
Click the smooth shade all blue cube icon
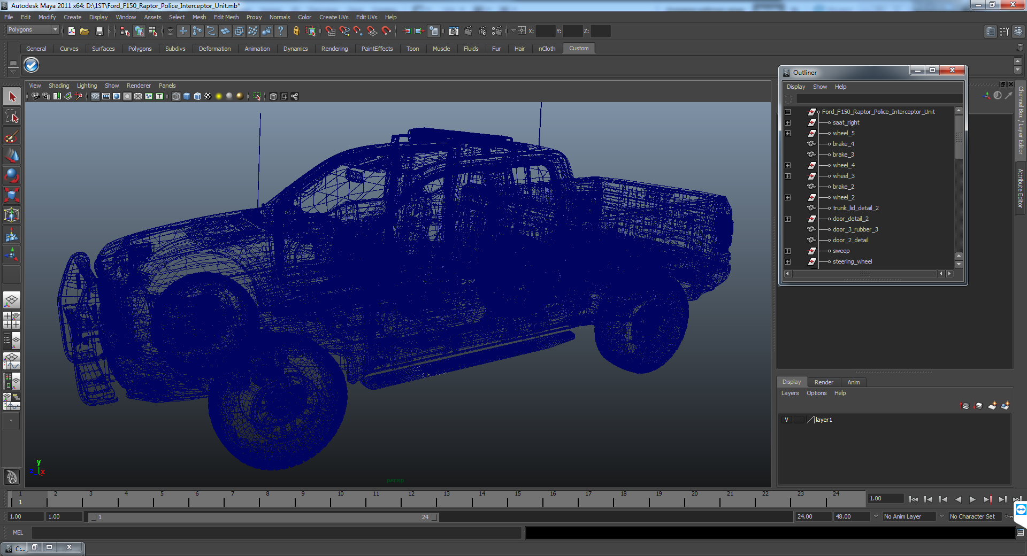point(187,96)
